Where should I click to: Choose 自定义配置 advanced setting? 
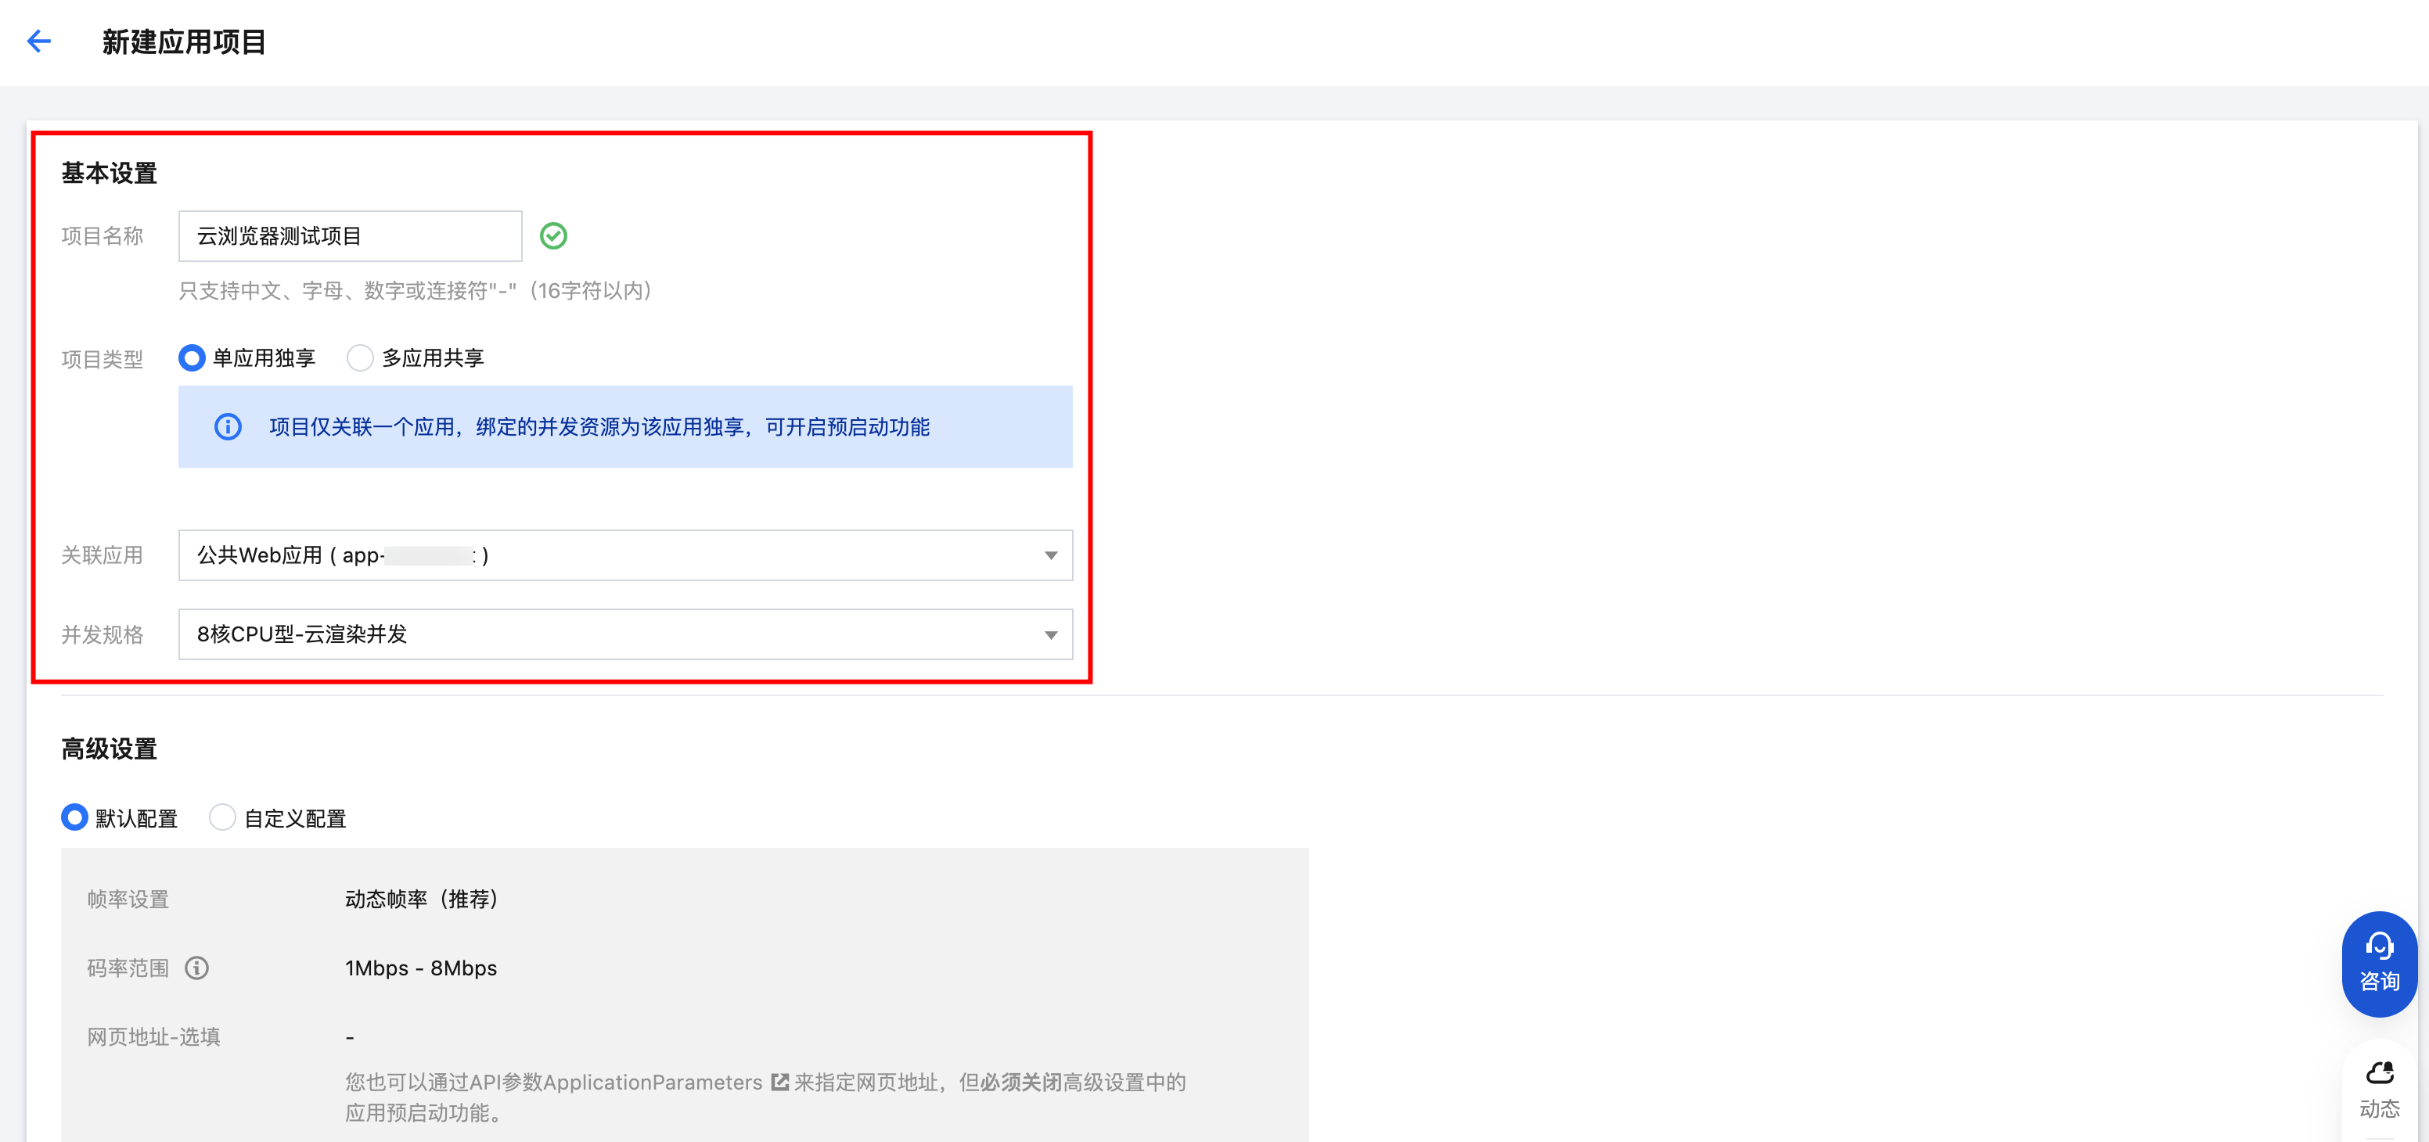222,817
